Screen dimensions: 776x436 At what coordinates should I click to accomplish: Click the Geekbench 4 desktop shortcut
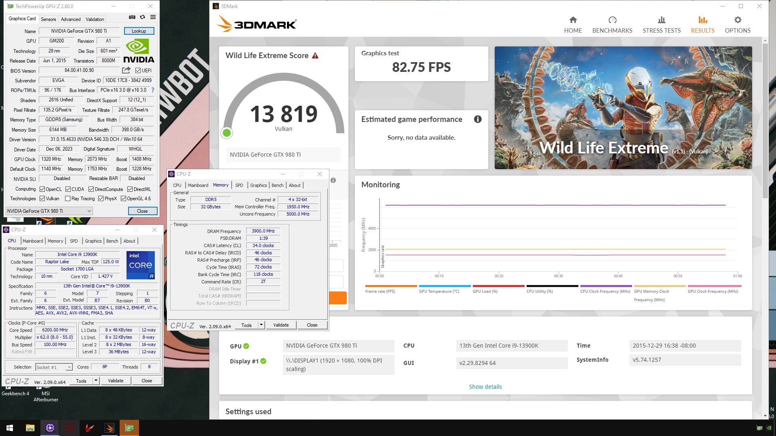coord(15,390)
